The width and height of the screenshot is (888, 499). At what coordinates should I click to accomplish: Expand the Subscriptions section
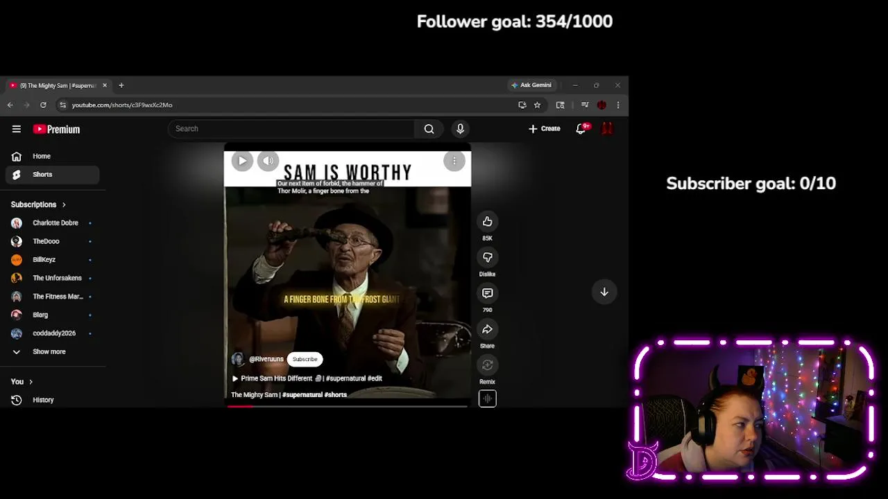(x=39, y=204)
